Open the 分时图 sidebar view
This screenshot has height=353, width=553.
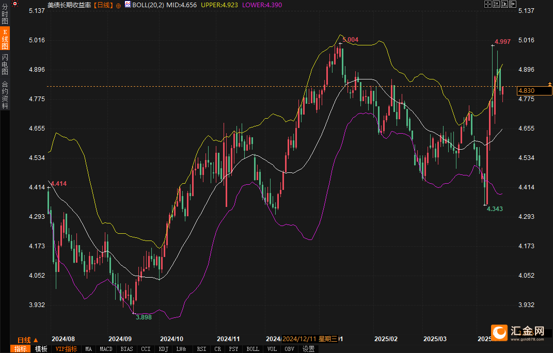5,14
